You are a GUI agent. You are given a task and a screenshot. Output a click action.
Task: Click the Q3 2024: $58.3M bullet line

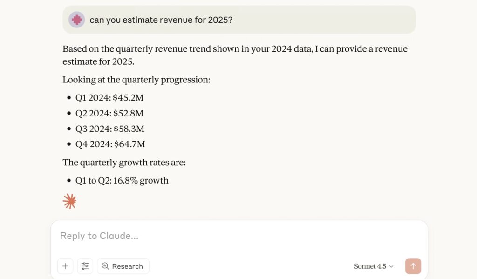tap(110, 129)
